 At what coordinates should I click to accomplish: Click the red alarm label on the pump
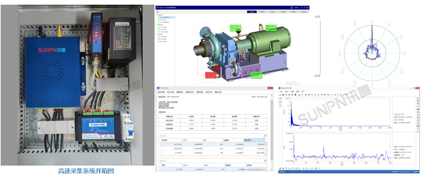[x=211, y=76]
